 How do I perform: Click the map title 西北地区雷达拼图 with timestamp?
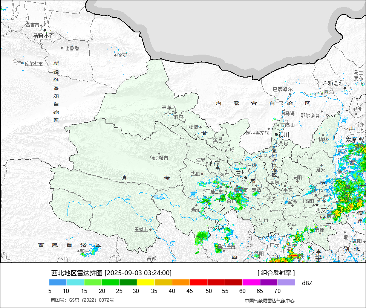tap(111, 273)
